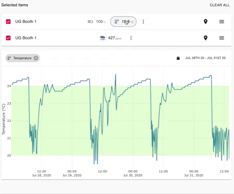Show second UG Booth 1 location pin
This screenshot has height=194, width=234.
tap(205, 38)
